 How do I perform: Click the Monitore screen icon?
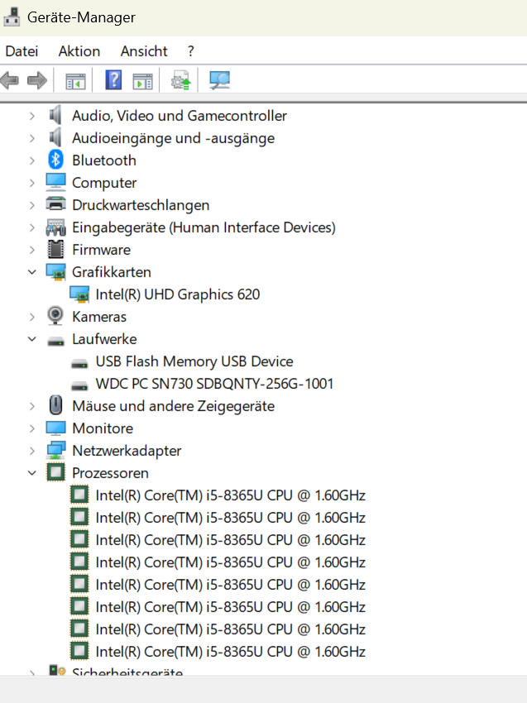pyautogui.click(x=55, y=428)
